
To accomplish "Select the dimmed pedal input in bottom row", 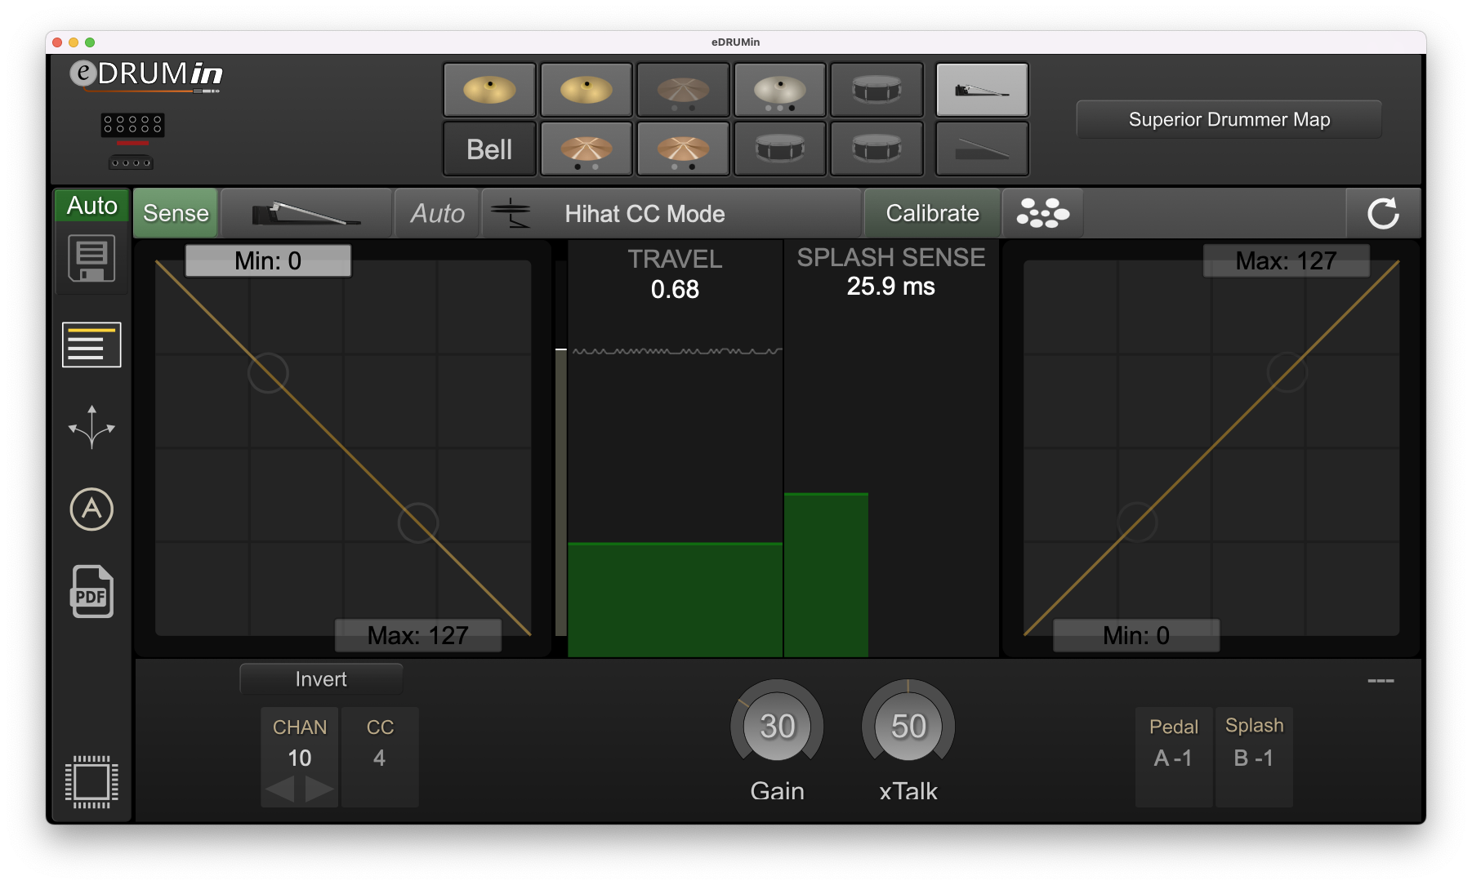I will point(982,149).
